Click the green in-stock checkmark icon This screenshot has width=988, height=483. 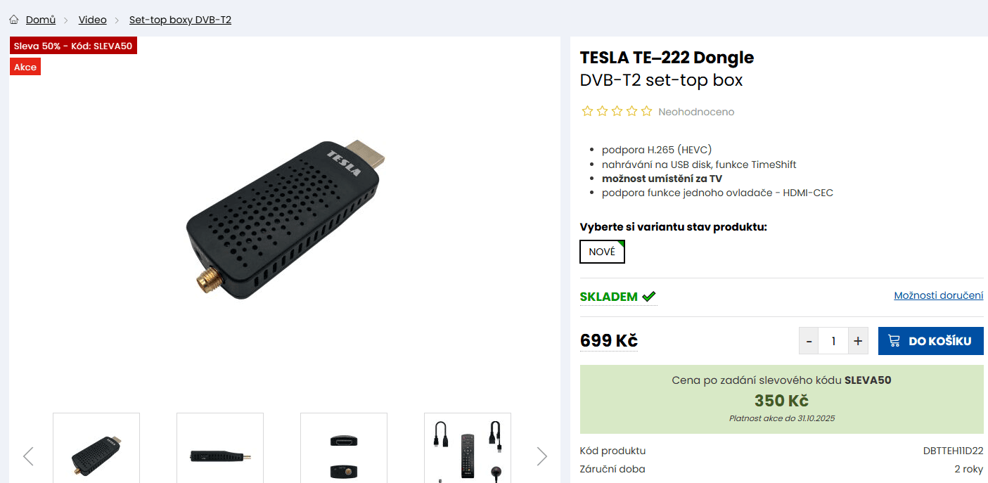coord(648,297)
